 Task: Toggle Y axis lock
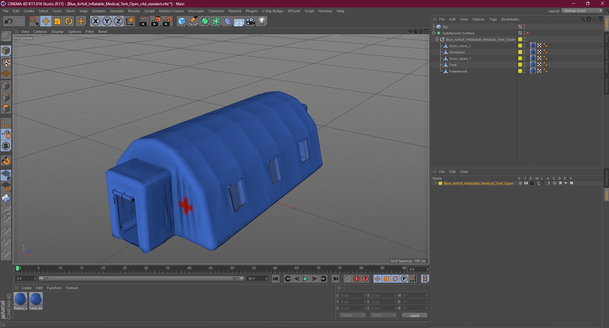[107, 21]
